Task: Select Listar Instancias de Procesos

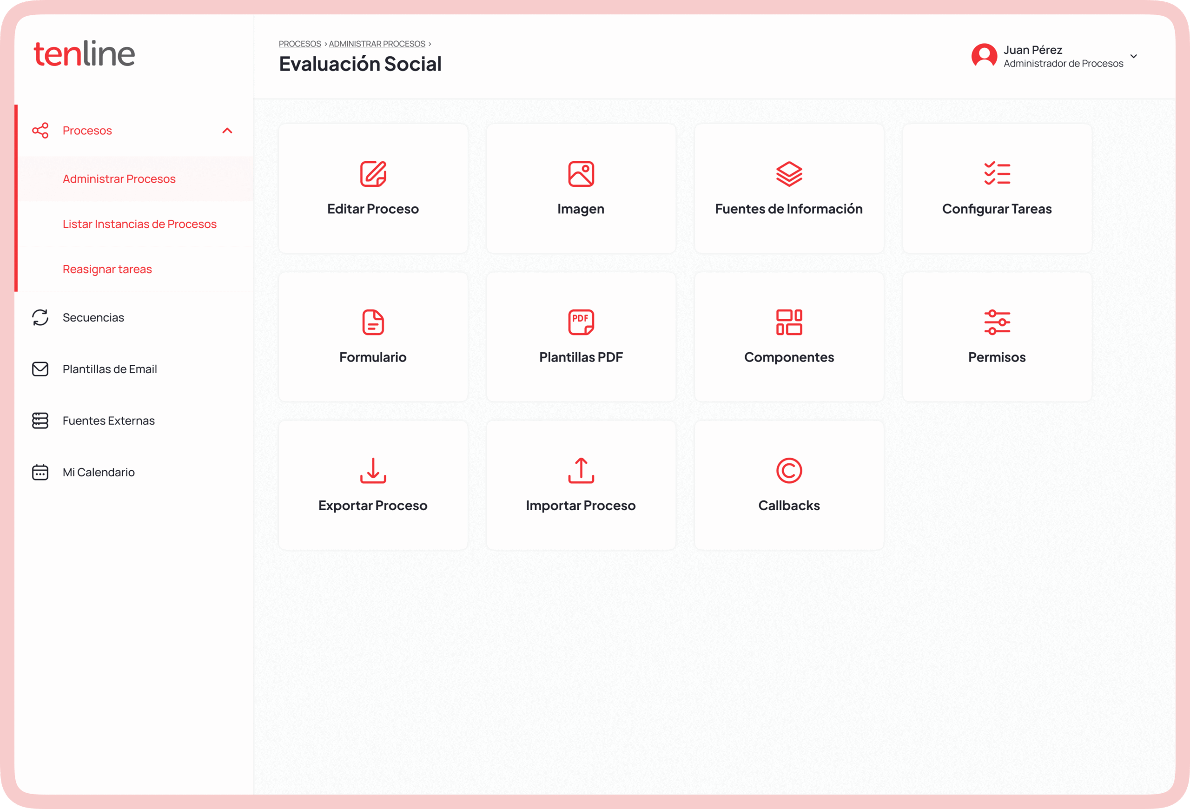Action: (x=139, y=224)
